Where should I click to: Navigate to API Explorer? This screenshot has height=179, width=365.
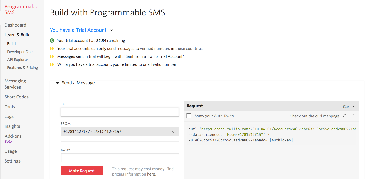click(x=18, y=59)
